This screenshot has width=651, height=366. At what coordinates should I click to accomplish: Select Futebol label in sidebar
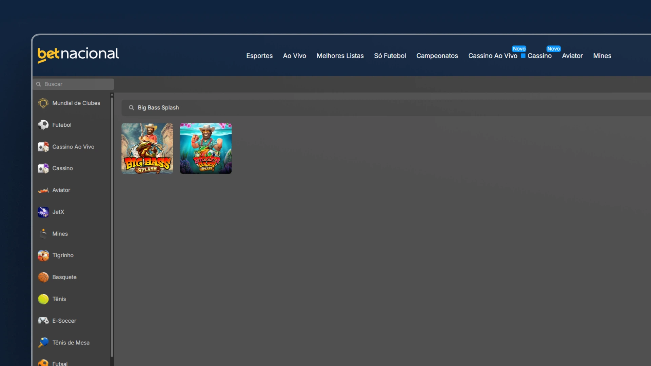point(62,125)
